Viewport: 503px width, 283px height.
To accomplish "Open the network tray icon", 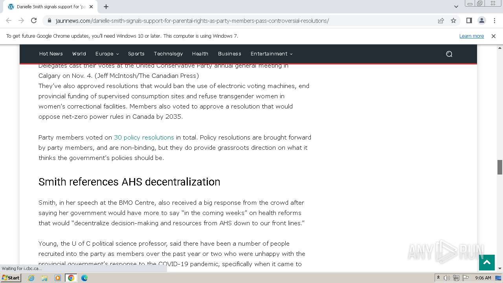I will pos(456,278).
